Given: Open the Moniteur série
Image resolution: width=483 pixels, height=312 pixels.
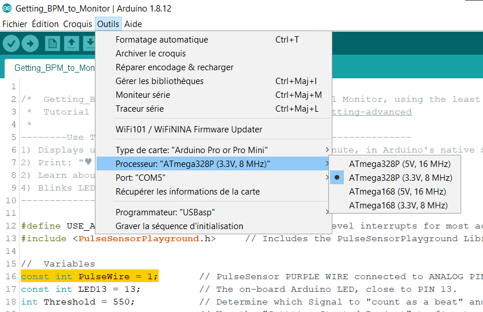Looking at the screenshot, I should tap(214, 95).
